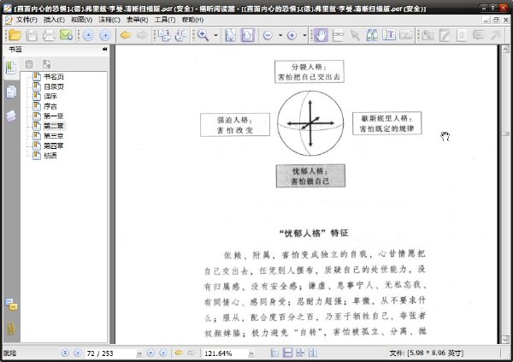The width and height of the screenshot is (513, 362).
Task: Click the vertical scrollbar down arrow
Action: pyautogui.click(x=505, y=339)
